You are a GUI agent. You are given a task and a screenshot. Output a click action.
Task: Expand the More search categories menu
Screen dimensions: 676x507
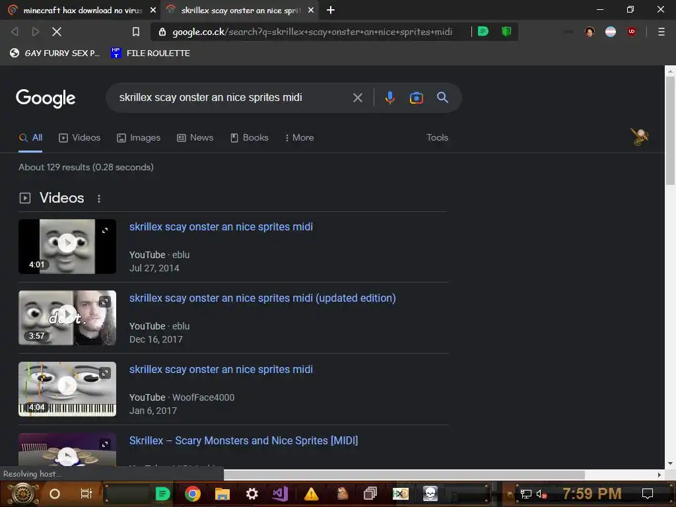pos(299,137)
